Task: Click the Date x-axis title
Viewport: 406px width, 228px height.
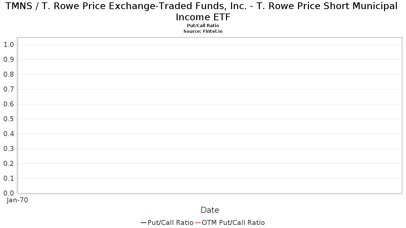Action: pos(210,210)
